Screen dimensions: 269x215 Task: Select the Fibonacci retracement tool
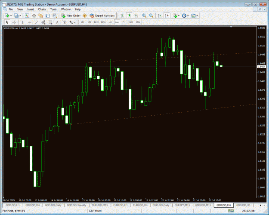50,22
